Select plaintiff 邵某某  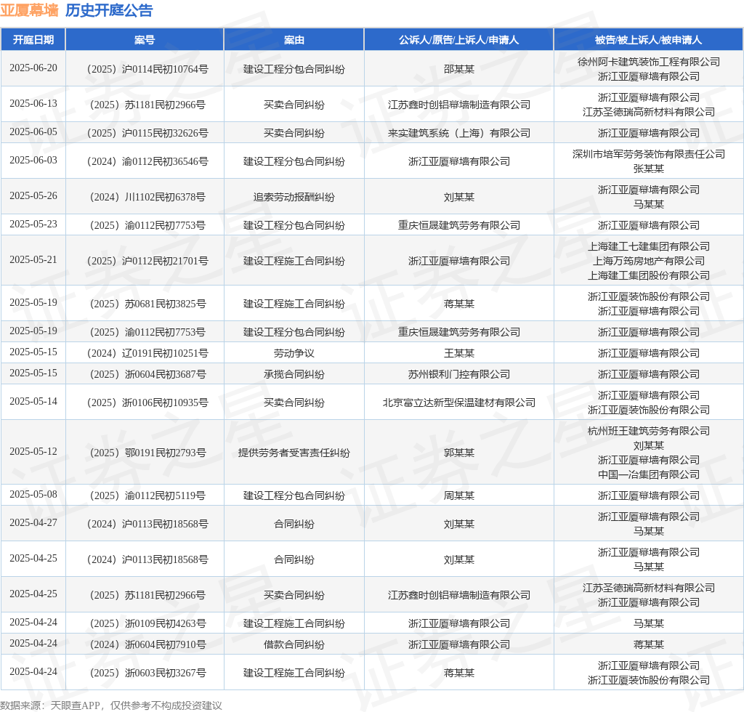[459, 69]
